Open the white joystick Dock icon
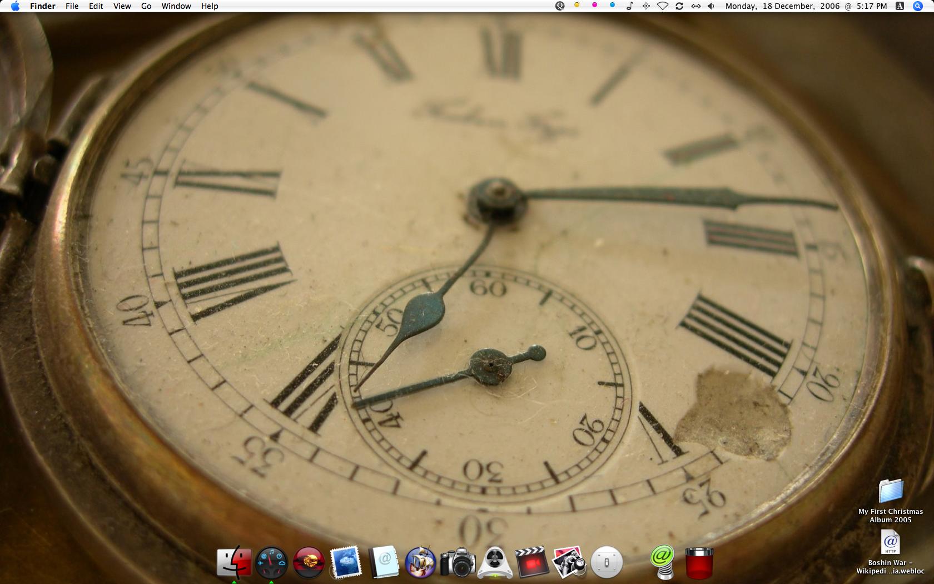Viewport: 934px width, 584px height. point(495,562)
